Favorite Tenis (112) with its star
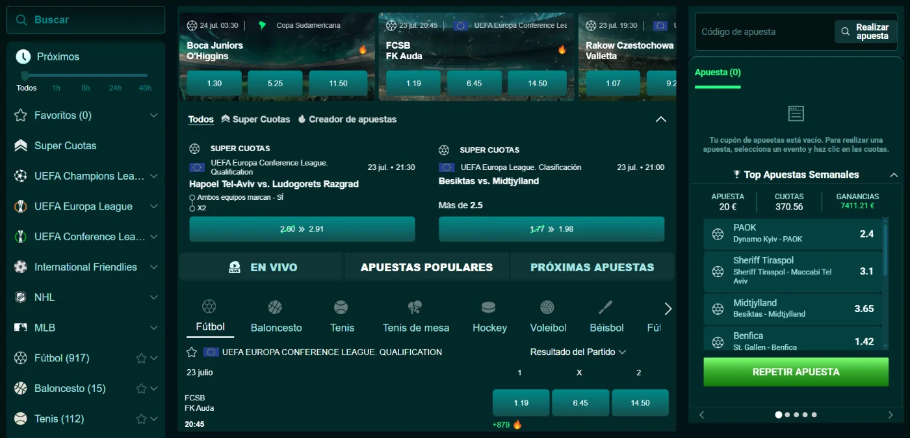The height and width of the screenshot is (438, 910). coord(141,419)
